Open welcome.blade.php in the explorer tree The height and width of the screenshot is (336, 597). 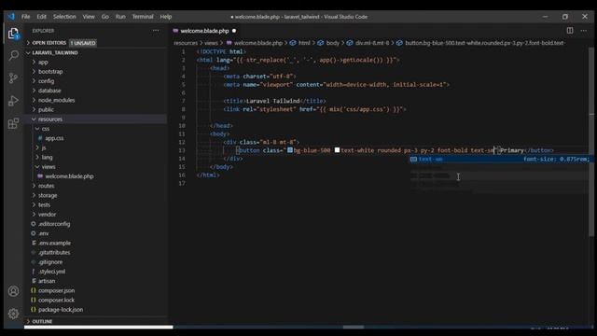click(69, 176)
